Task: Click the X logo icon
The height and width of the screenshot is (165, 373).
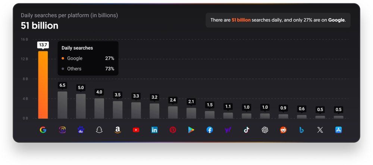Action: coord(320,130)
